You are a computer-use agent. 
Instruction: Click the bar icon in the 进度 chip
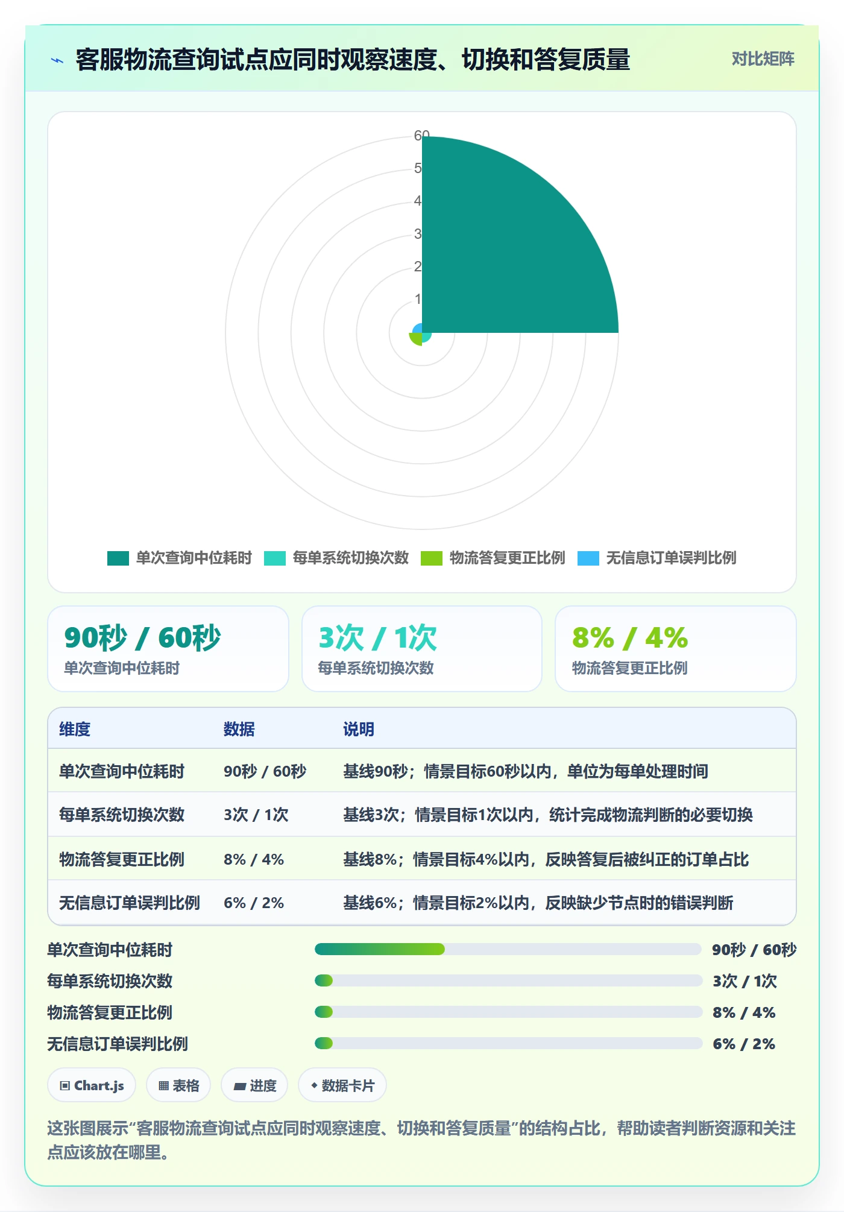click(240, 1087)
